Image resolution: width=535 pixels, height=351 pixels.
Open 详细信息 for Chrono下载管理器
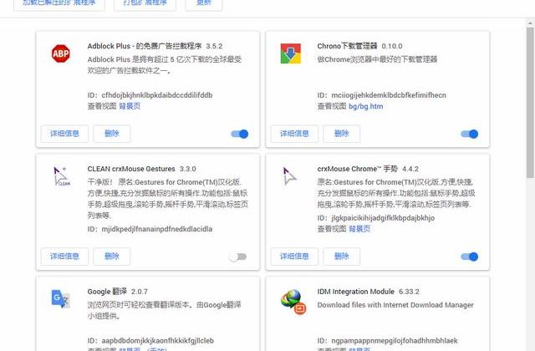click(294, 134)
